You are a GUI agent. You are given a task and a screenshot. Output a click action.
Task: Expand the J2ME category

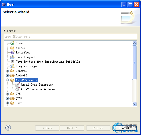click(x=7, y=98)
